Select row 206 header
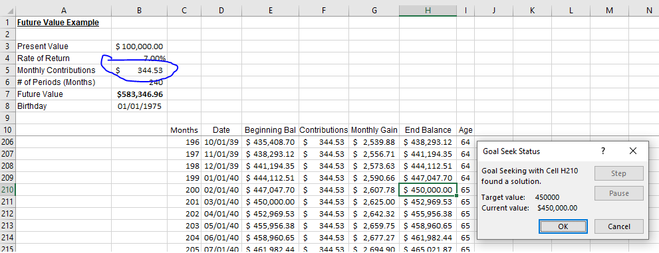The width and height of the screenshot is (659, 253). 7,142
